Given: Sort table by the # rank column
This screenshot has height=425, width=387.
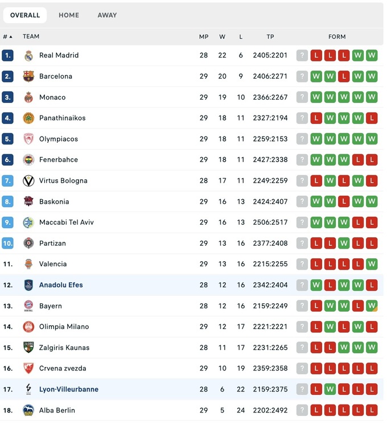Looking at the screenshot, I should [x=7, y=37].
